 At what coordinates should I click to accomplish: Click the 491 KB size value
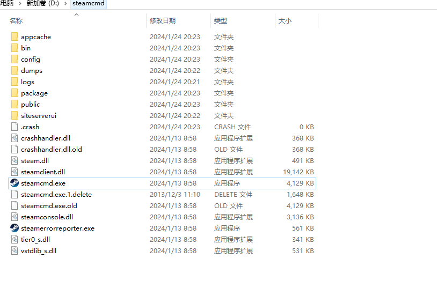(303, 161)
